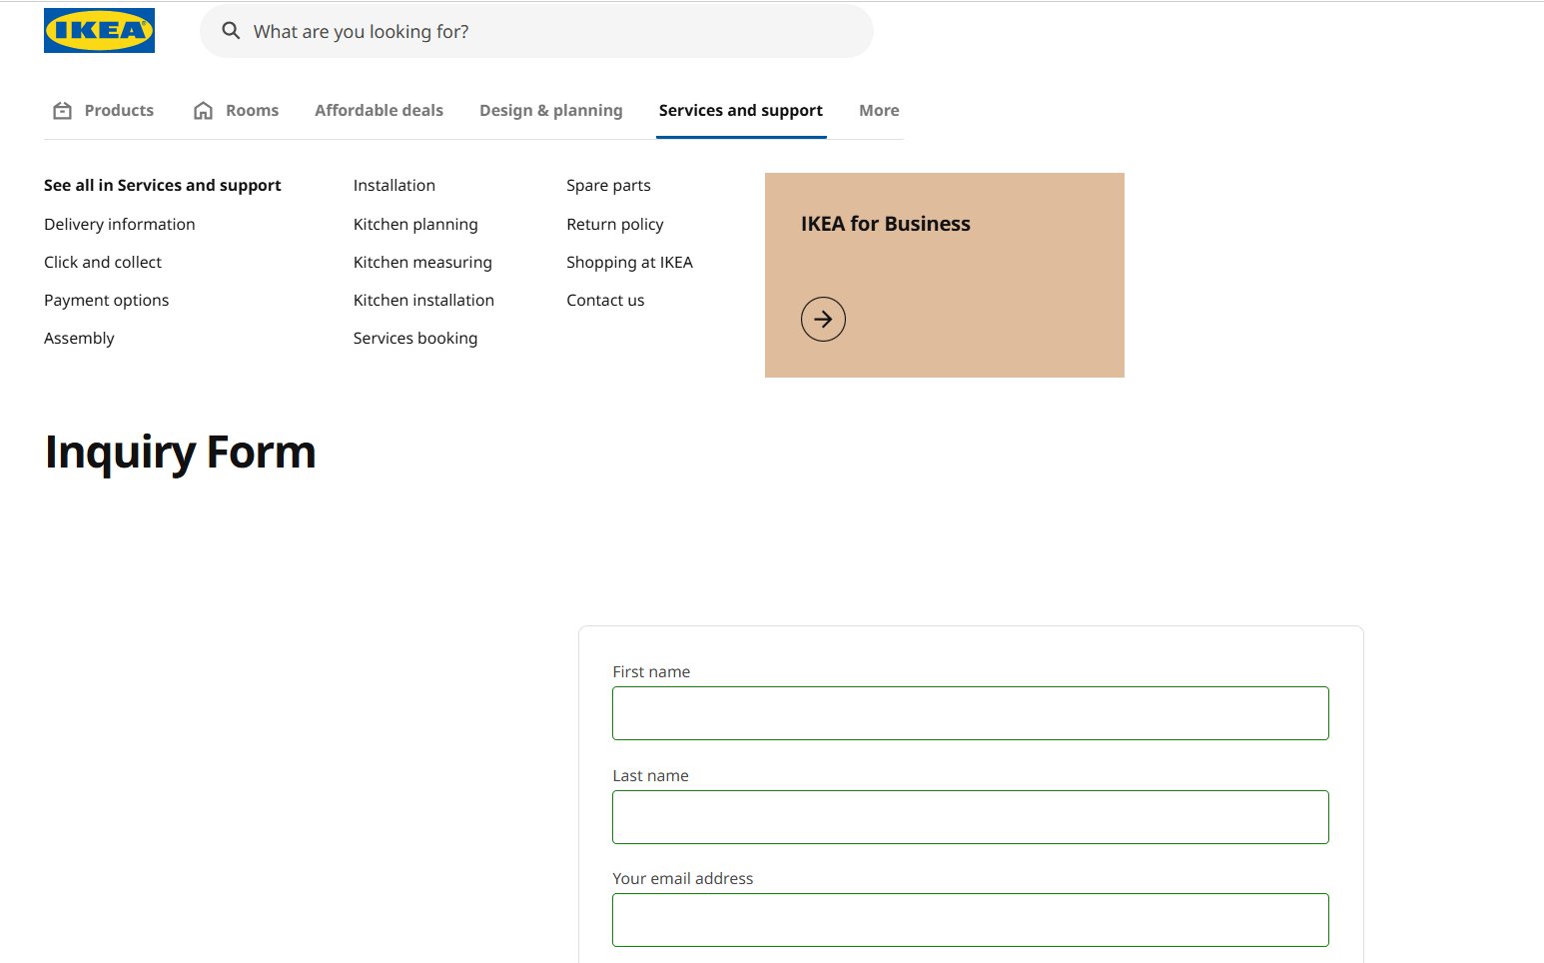Viewport: 1544px width, 963px height.
Task: Switch to Design & planning
Action: coord(551,110)
